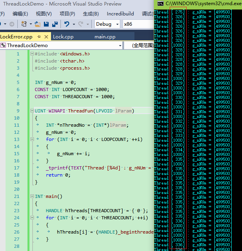Switch to the Lock.cpp tab
Image resolution: width=242 pixels, height=251 pixels.
[x=63, y=37]
